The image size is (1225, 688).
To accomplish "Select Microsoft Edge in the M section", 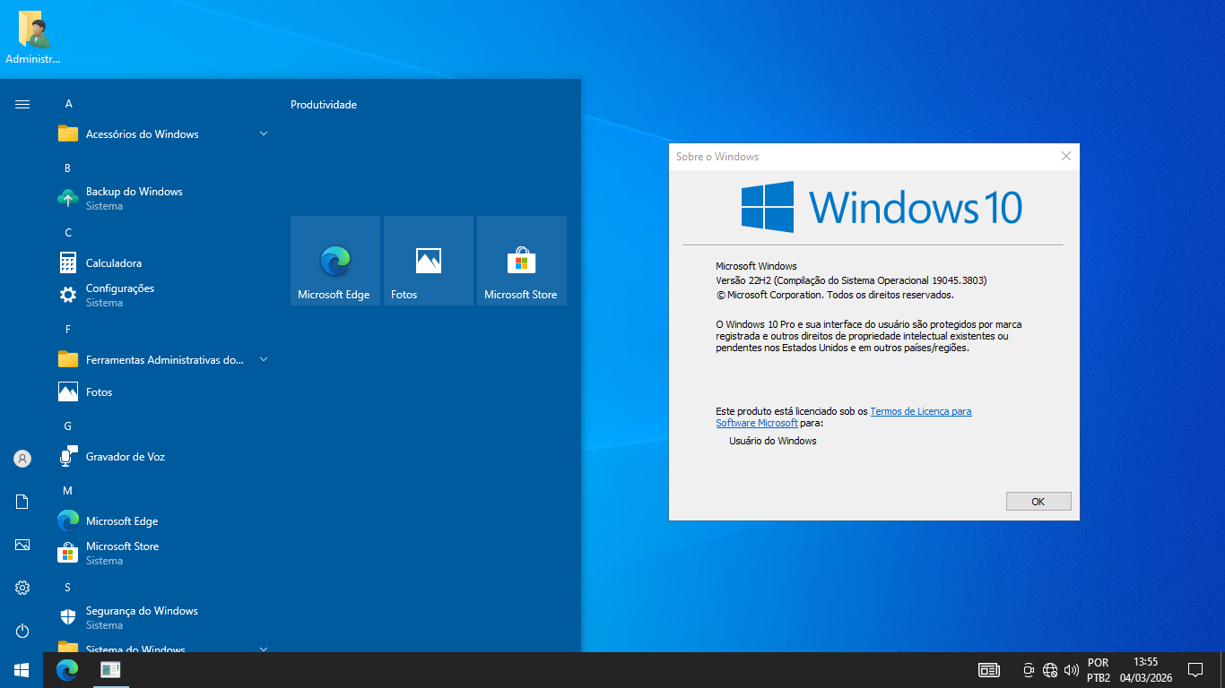I will [x=121, y=521].
